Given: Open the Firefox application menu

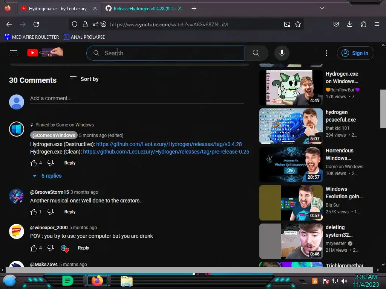Looking at the screenshot, I should (377, 24).
